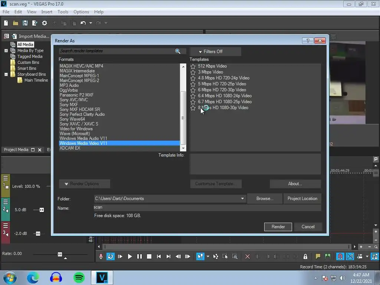Click the Save disk icon in toolbar
The height and width of the screenshot is (285, 380).
coord(25,23)
